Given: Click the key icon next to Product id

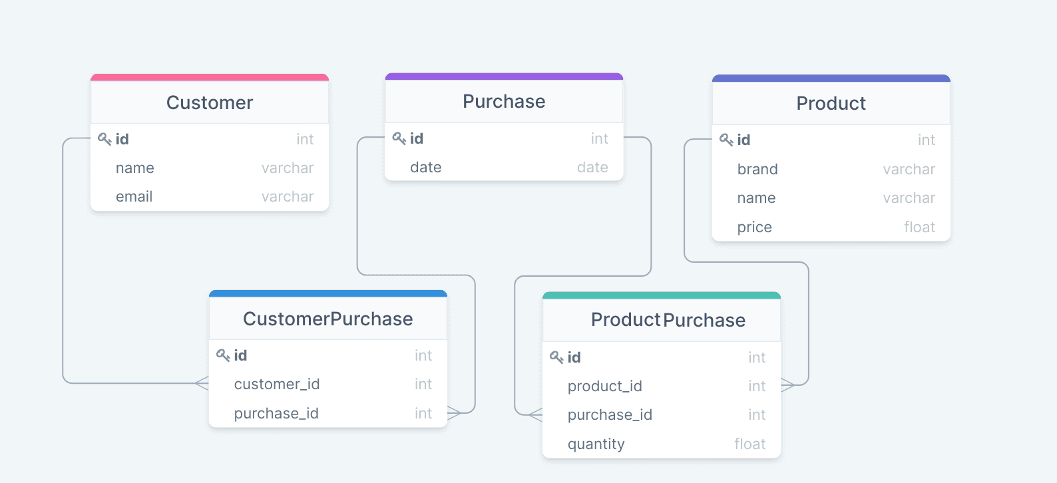Looking at the screenshot, I should click(726, 140).
